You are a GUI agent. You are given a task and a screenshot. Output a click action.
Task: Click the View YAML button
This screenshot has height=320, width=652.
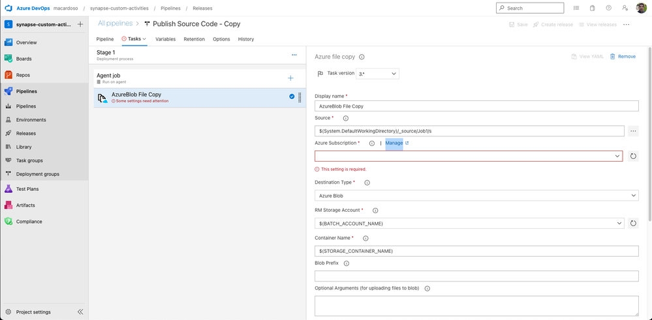tap(587, 57)
